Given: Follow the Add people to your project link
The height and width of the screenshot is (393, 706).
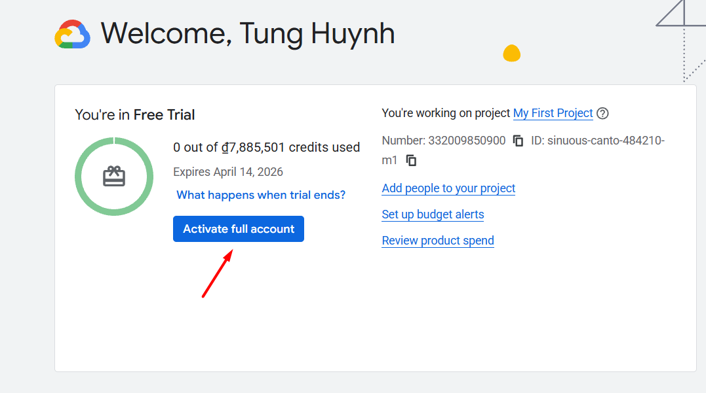Looking at the screenshot, I should (x=448, y=188).
